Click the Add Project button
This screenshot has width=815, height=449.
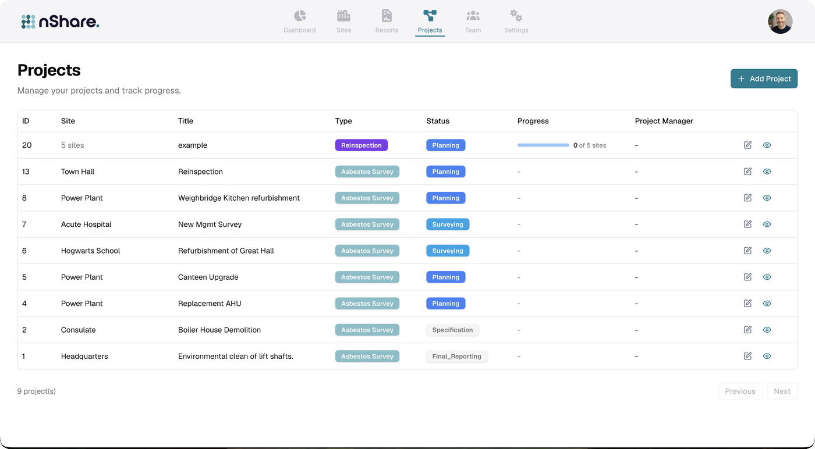[764, 79]
